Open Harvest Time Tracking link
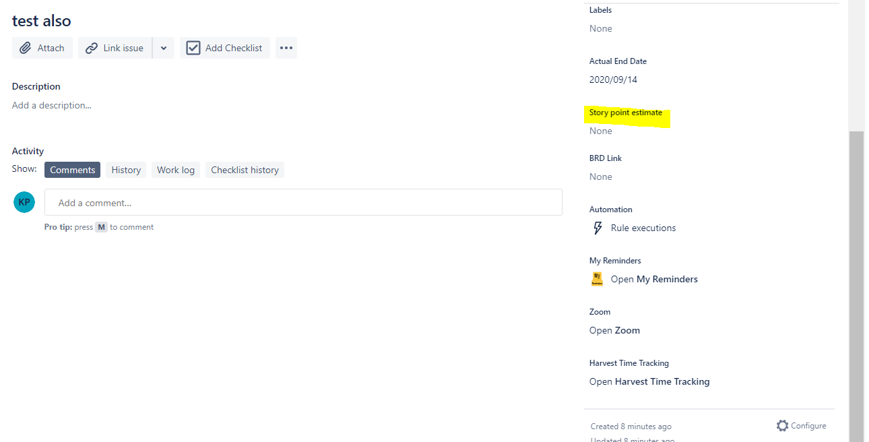This screenshot has width=869, height=442. (x=649, y=381)
